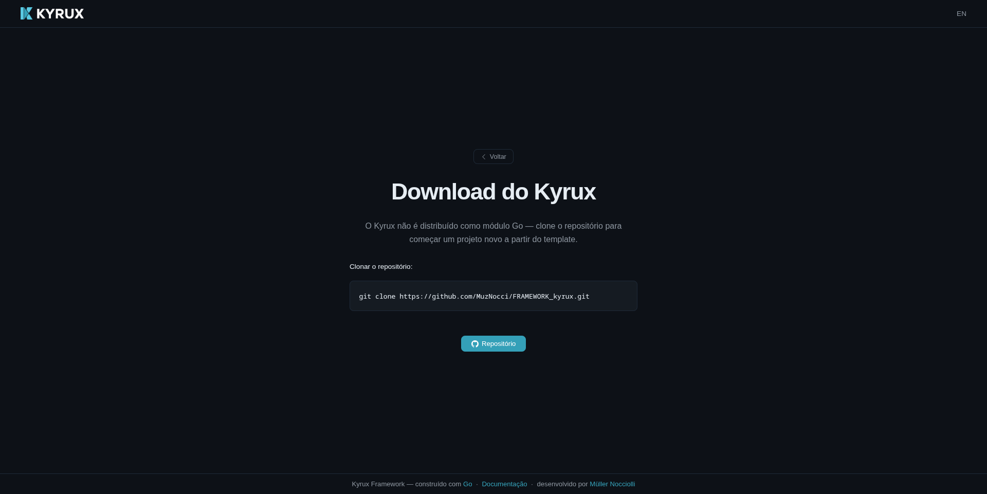Go back with the Voltar button
Screen dimensions: 987x494
[x=493, y=157]
